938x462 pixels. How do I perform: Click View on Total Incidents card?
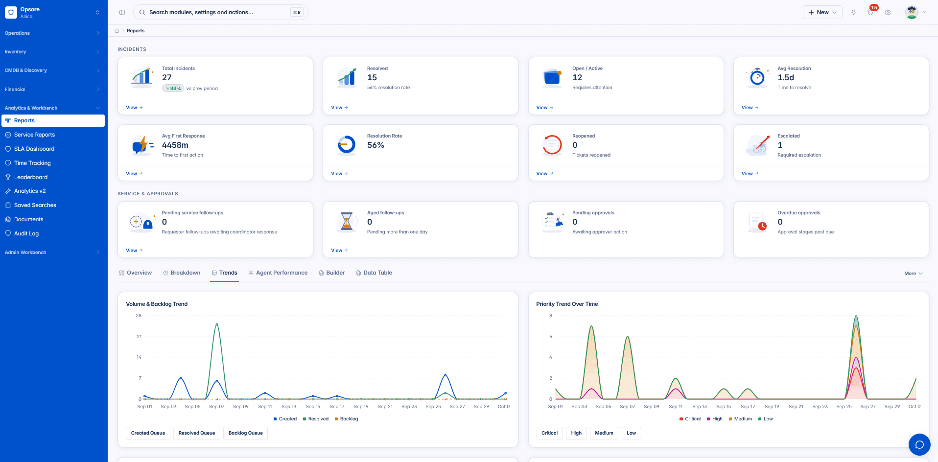(x=134, y=108)
